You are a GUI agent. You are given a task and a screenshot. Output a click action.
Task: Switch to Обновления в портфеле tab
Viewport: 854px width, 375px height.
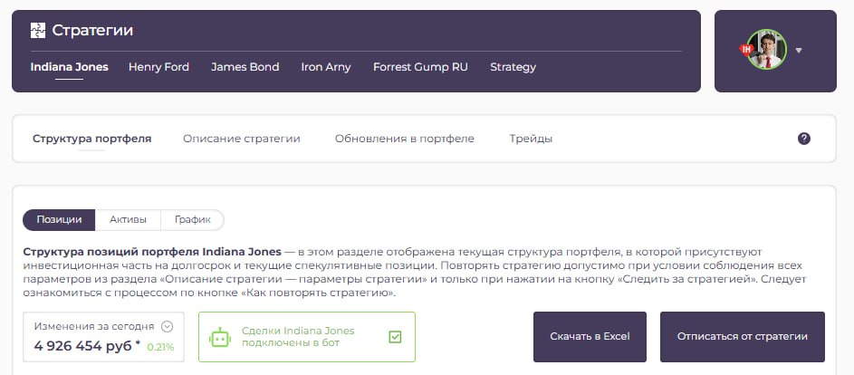pos(404,139)
